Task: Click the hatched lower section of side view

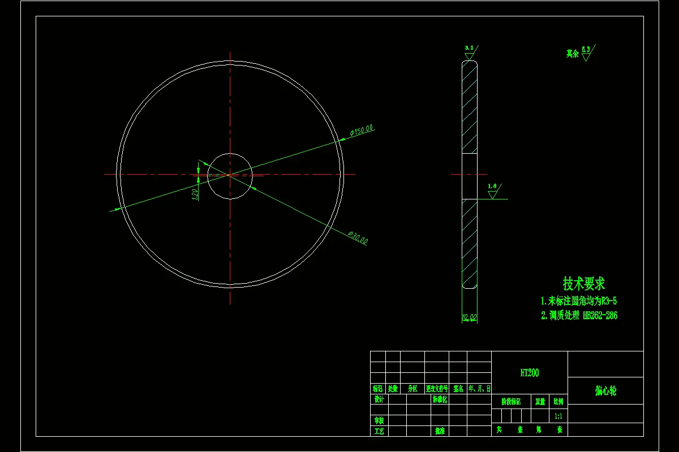Action: click(469, 244)
